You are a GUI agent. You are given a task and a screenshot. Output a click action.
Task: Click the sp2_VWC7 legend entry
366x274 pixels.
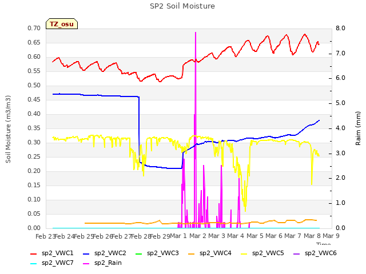click(x=52, y=263)
